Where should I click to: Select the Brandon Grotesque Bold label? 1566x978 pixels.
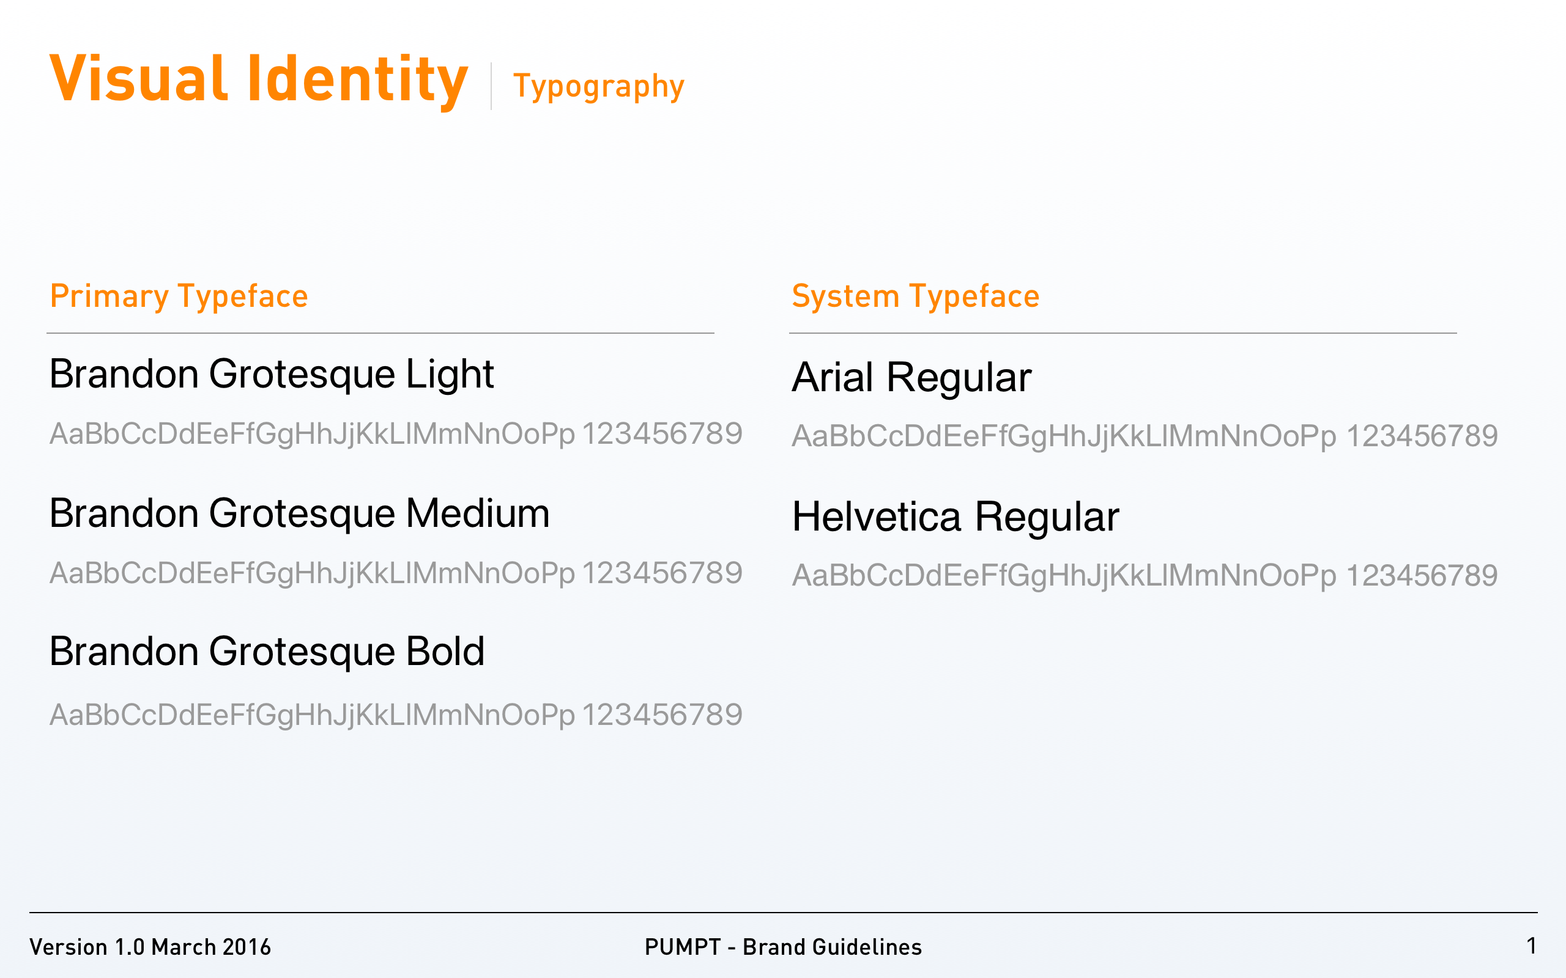(x=267, y=652)
